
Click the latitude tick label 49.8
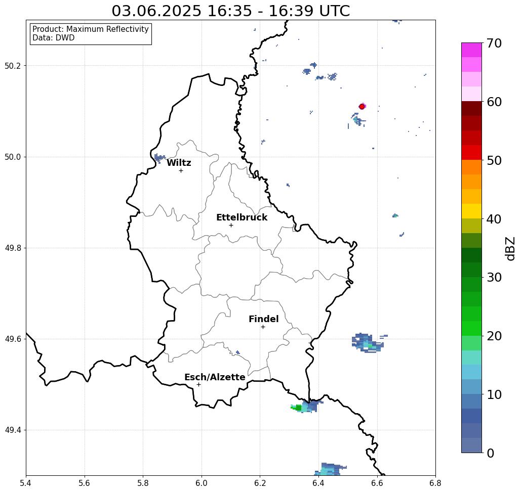point(13,248)
